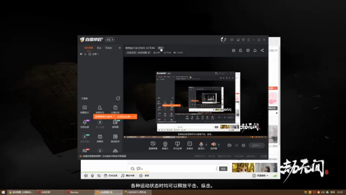346x195 pixels.
Task: Open the notification bell icon
Action: [x=255, y=50]
